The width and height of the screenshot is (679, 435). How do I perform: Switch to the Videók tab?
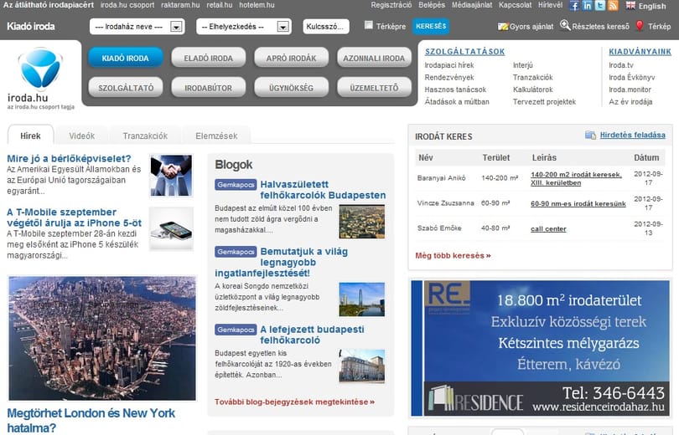pyautogui.click(x=82, y=136)
